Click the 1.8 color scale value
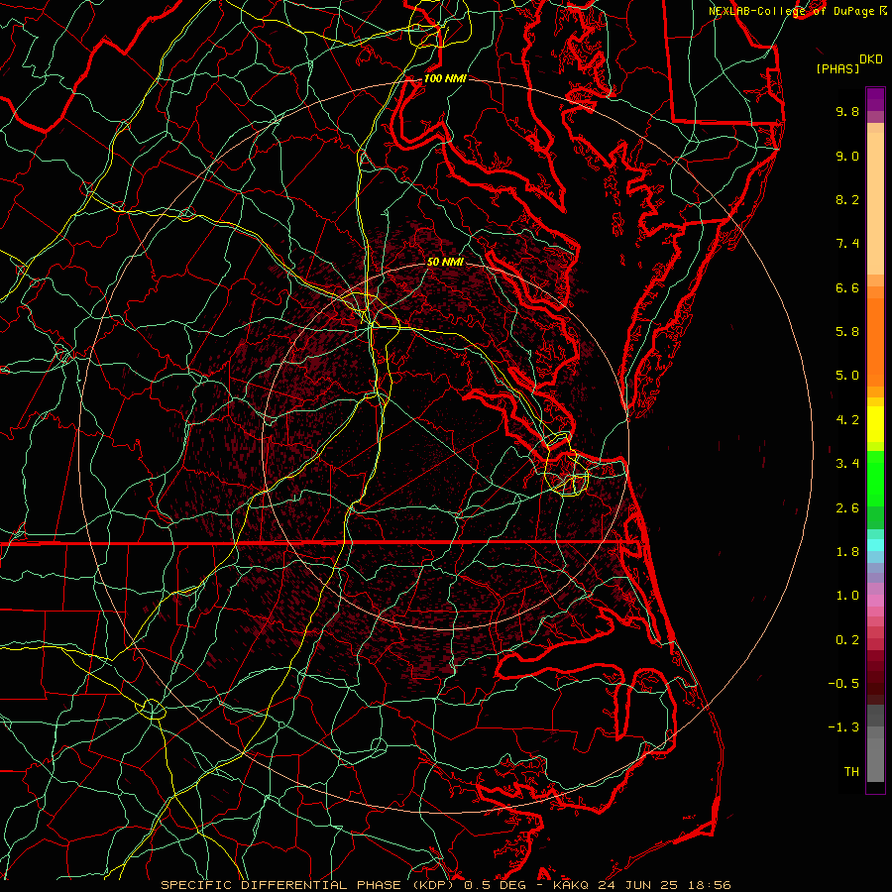The image size is (892, 892). tap(847, 552)
